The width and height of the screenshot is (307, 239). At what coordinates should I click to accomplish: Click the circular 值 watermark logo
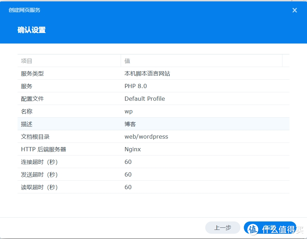coord(251,228)
